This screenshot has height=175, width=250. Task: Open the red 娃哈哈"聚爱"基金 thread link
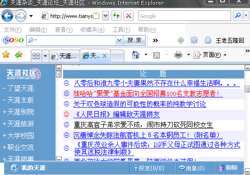point(148,94)
